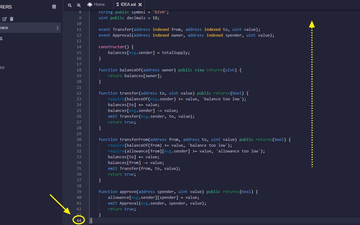Image resolution: width=360 pixels, height=225 pixels.
Task: Open the workspace selector dropdown
Action: coord(30,27)
